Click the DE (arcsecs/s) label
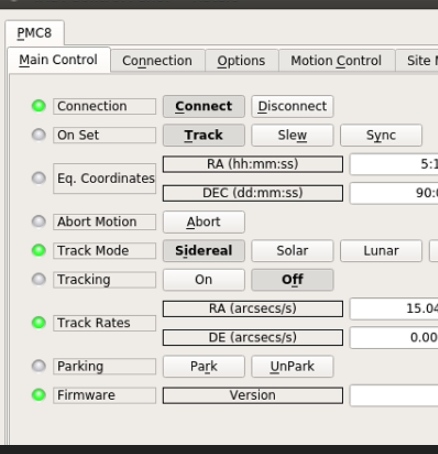The width and height of the screenshot is (438, 454). (253, 338)
